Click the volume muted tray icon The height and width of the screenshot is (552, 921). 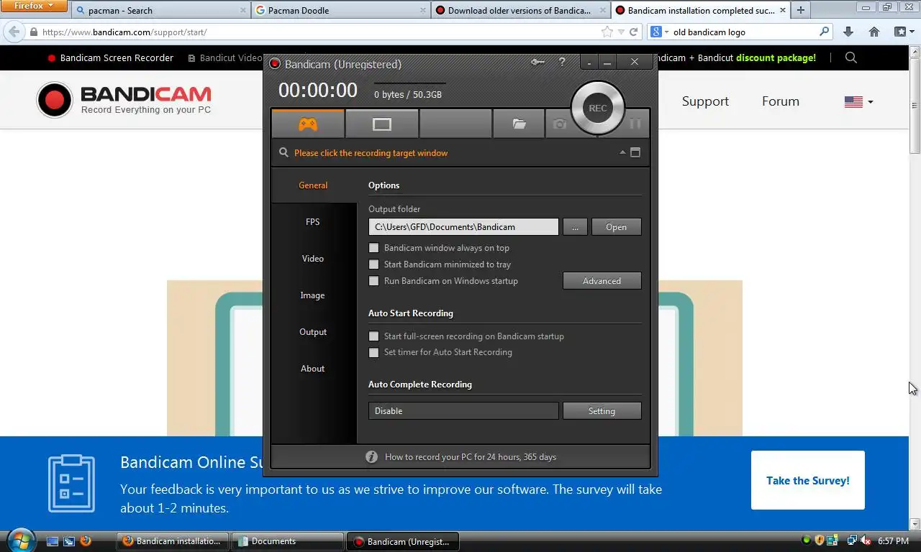866,540
